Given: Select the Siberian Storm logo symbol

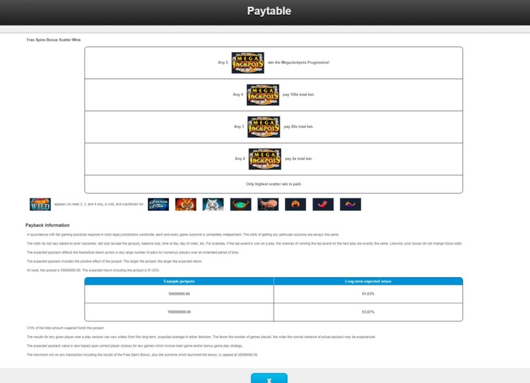Looking at the screenshot, I should (158, 204).
